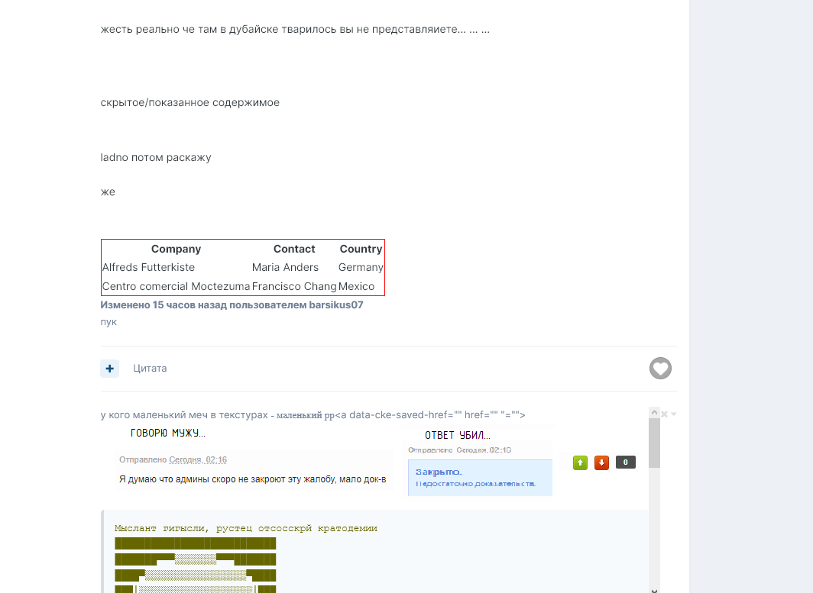This screenshot has height=593, width=813.
Task: Click the Alfreds Futterkiste table cell
Action: [x=148, y=267]
